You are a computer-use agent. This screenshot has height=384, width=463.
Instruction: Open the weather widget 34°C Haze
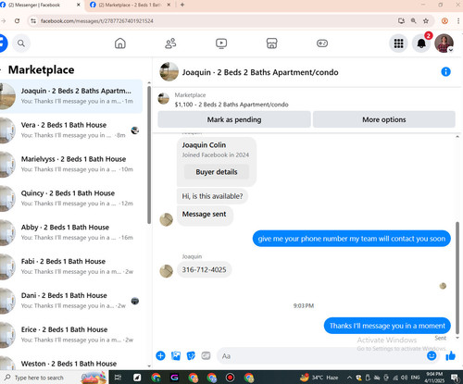point(319,378)
